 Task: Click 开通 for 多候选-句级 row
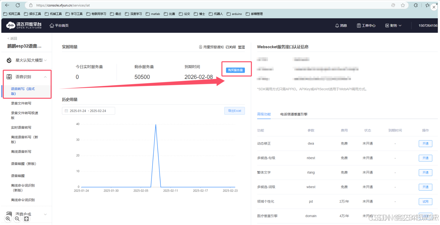[425, 158]
